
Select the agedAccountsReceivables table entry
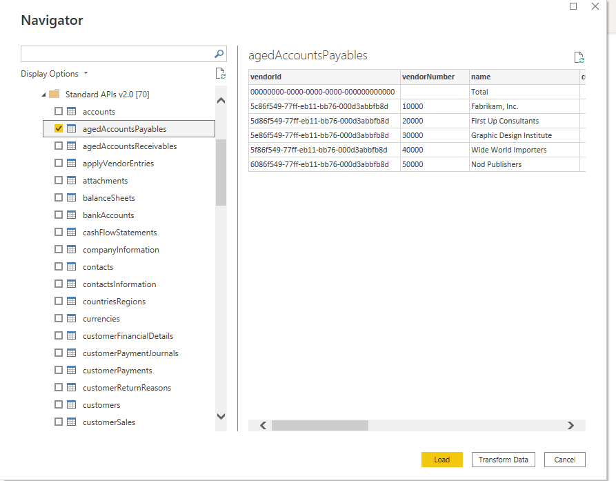(129, 146)
